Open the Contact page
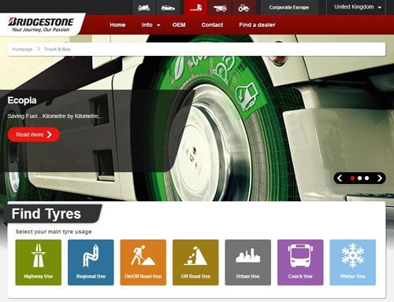Screen dimensions: 394x302 (x=212, y=25)
